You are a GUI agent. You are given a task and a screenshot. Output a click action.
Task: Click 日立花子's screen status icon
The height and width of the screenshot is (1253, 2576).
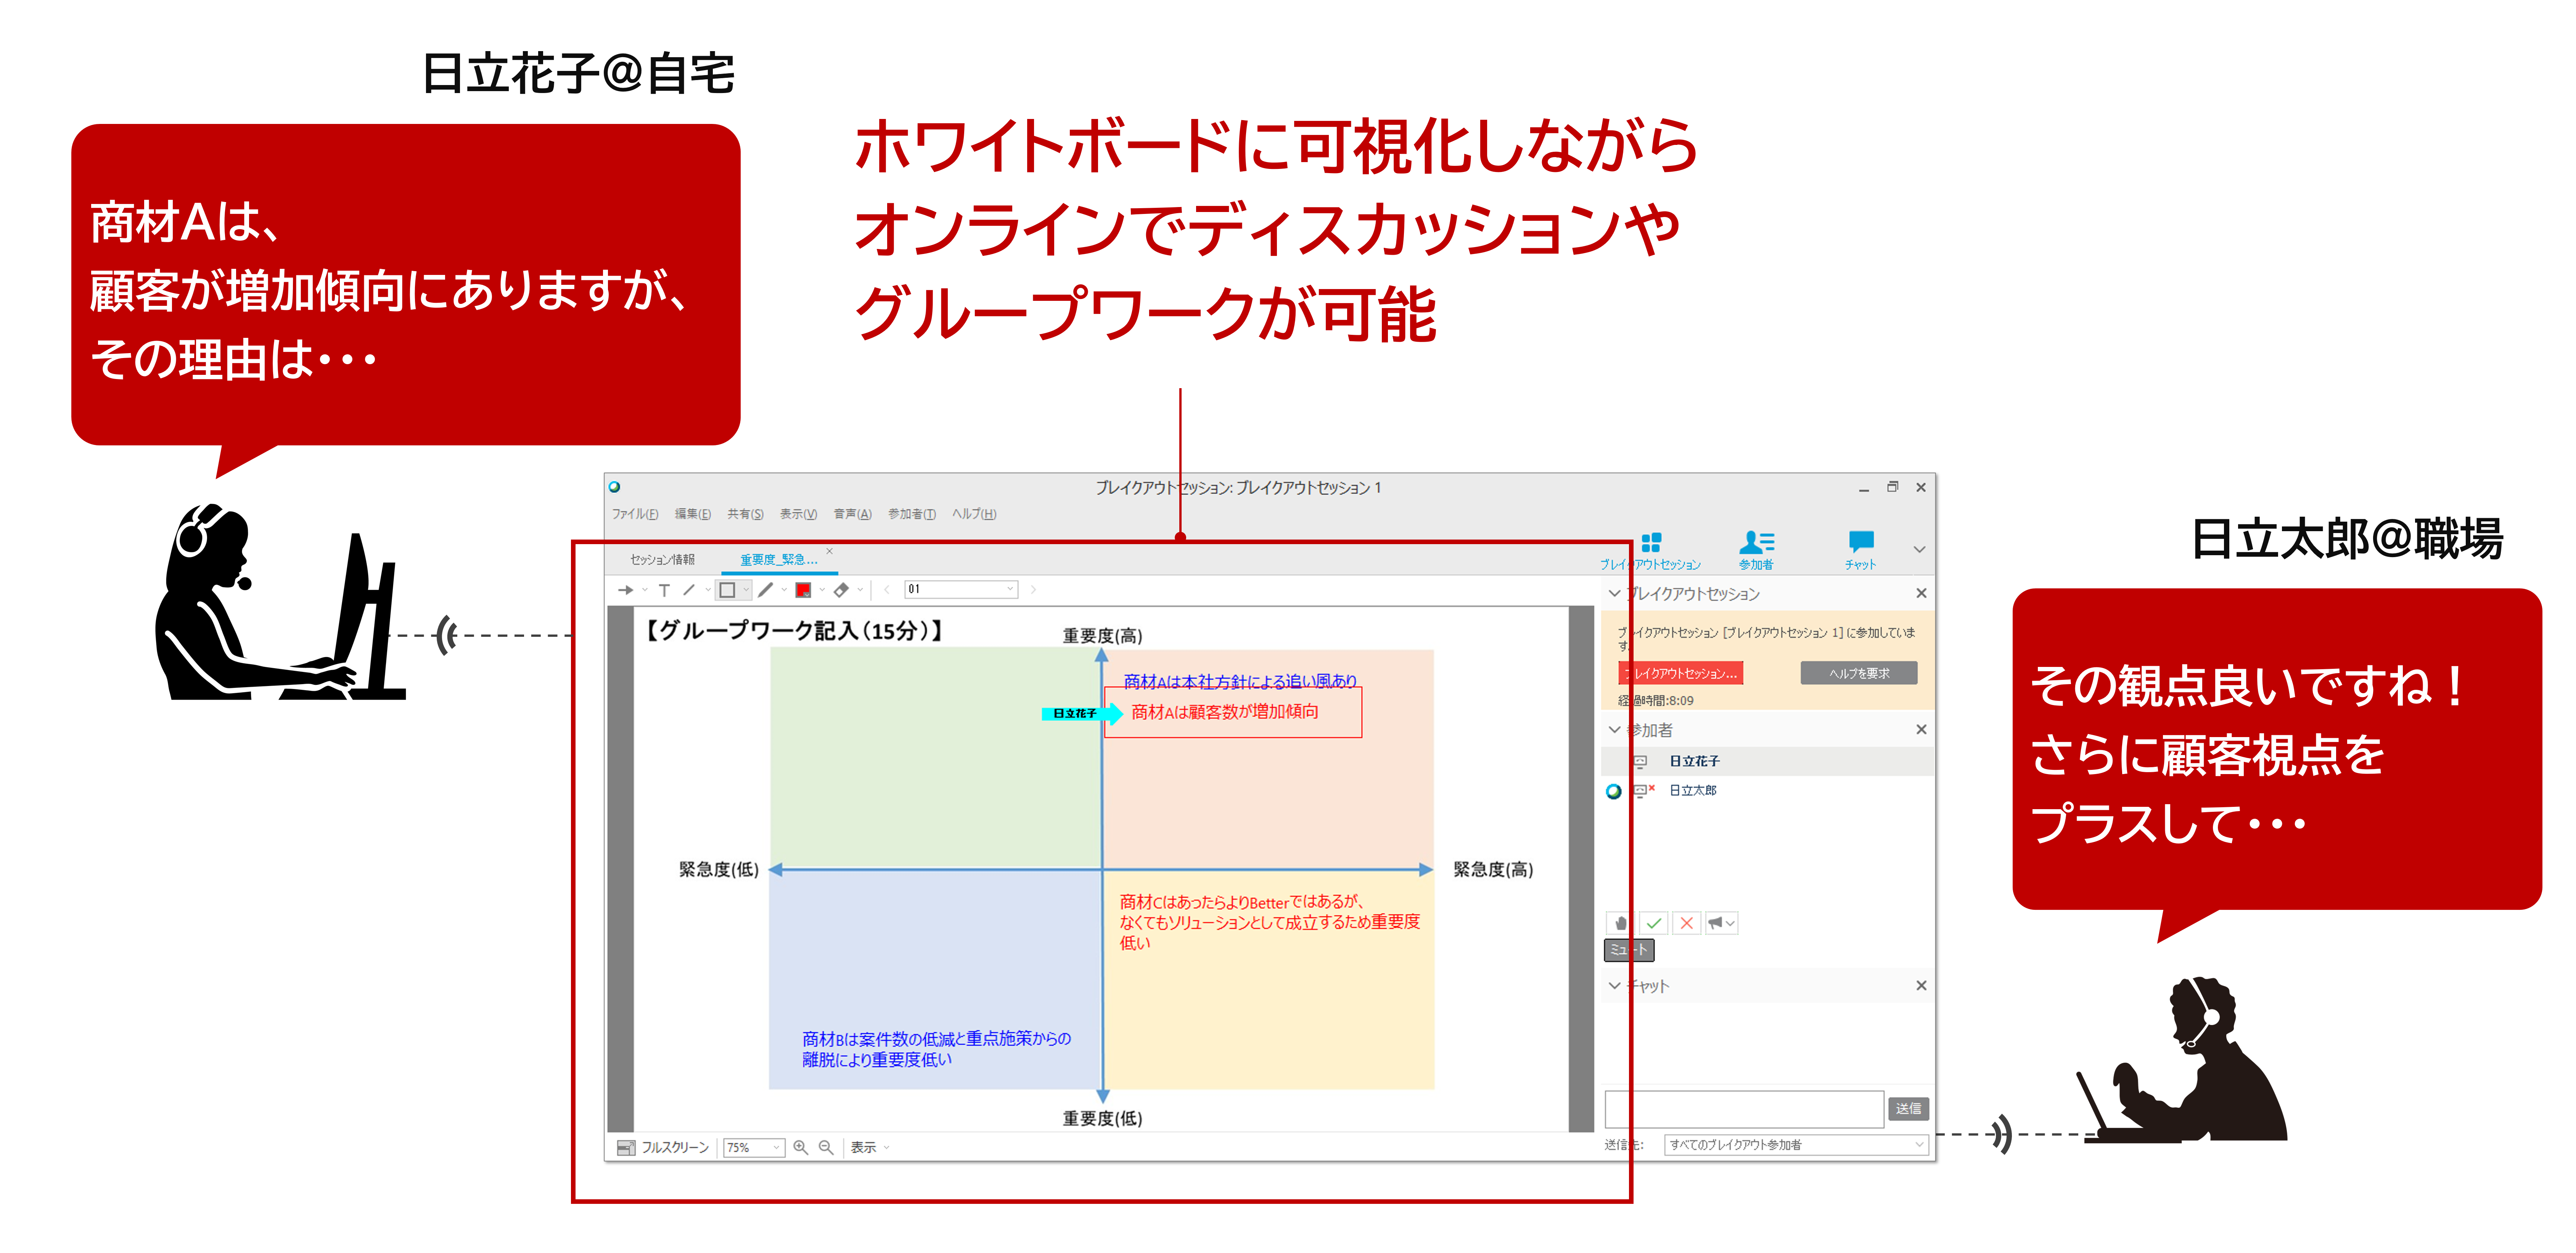click(x=1640, y=762)
